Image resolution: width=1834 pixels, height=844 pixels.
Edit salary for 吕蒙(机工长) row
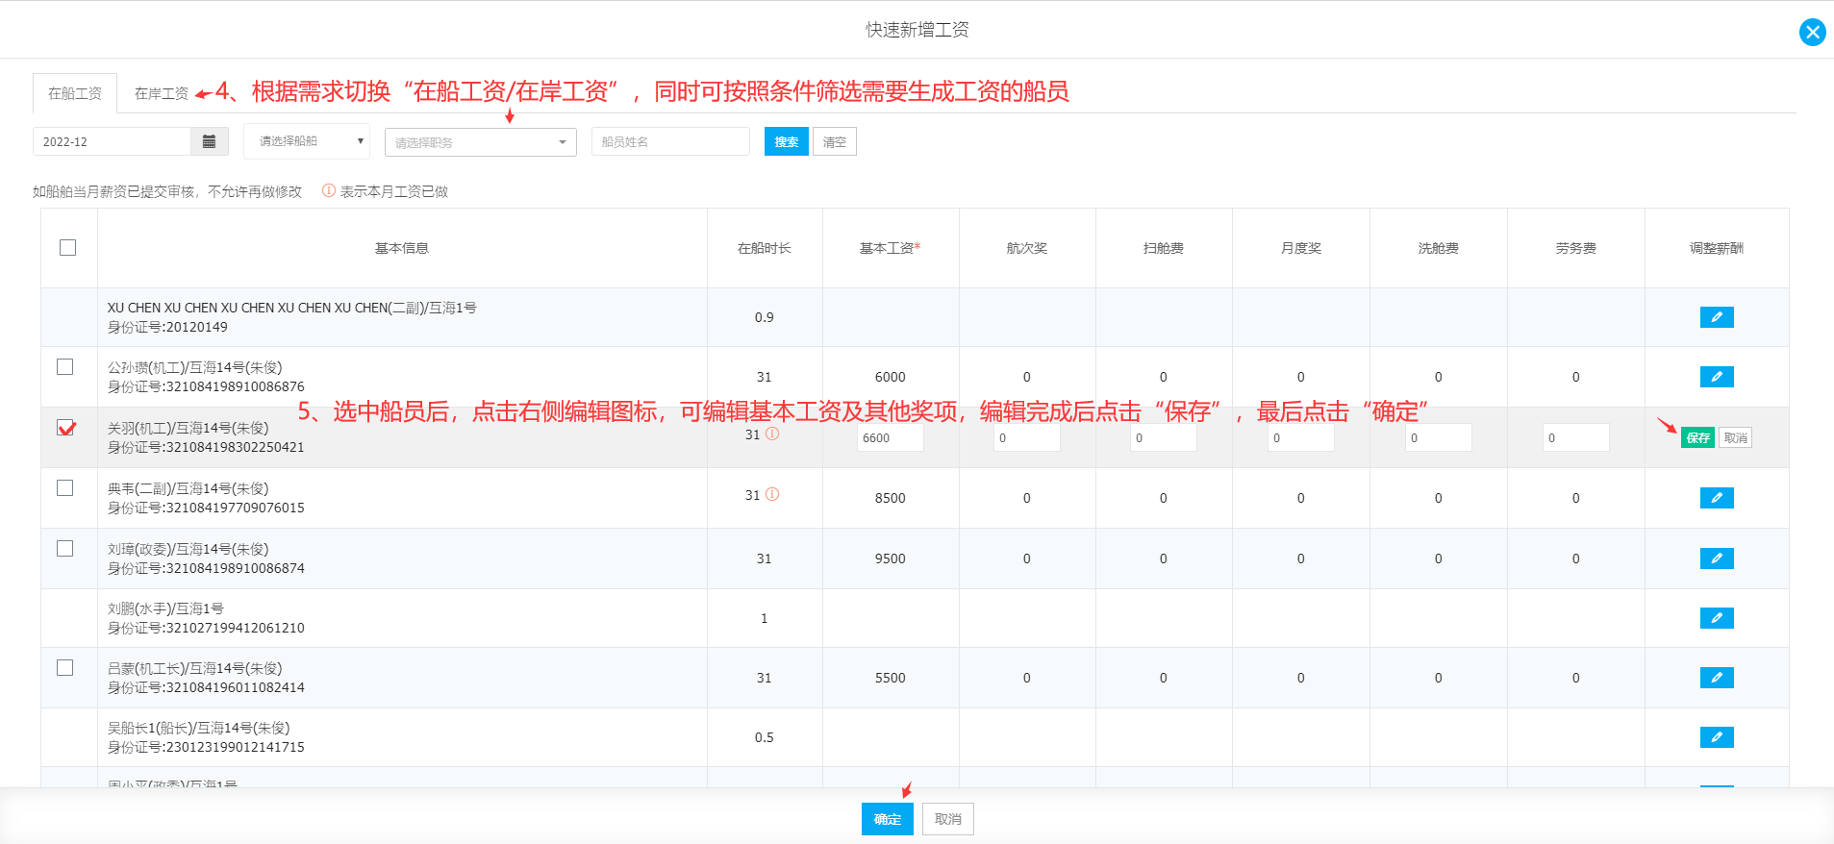click(1716, 678)
